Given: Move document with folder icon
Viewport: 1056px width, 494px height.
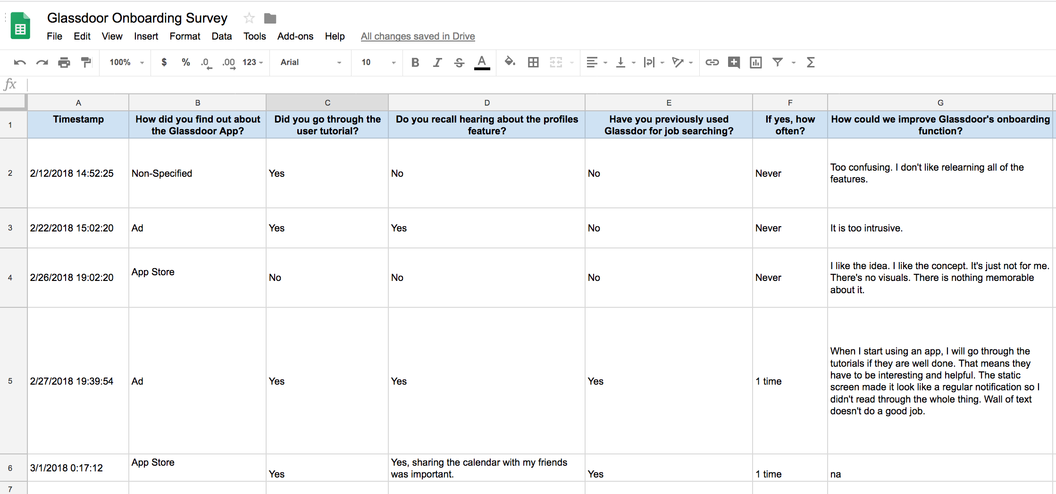Looking at the screenshot, I should [270, 18].
